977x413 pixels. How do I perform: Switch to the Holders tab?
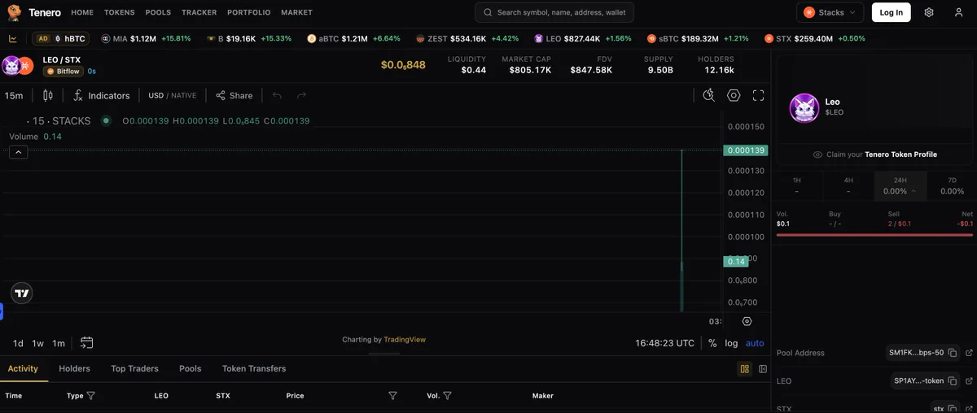[74, 368]
